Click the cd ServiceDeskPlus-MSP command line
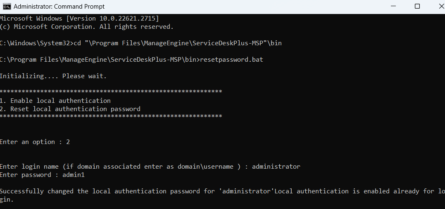Viewport: 445px width, 209px height. (140, 43)
